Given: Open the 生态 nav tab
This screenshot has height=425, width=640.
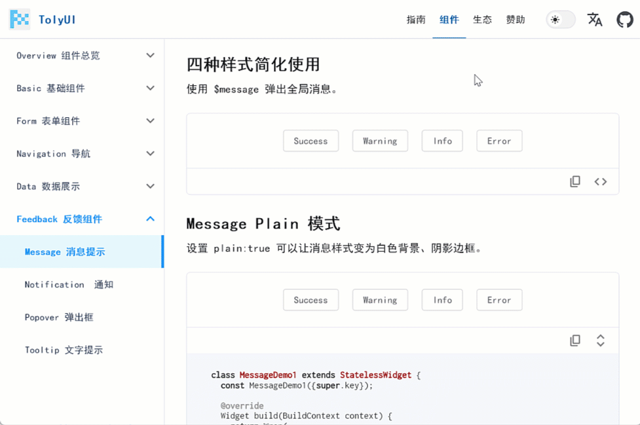Looking at the screenshot, I should [x=482, y=20].
